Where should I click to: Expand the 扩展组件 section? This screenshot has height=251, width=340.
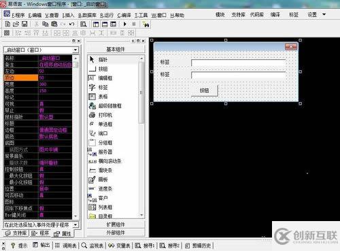(x=116, y=224)
